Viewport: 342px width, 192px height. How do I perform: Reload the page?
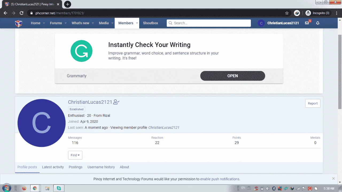pos(22,13)
